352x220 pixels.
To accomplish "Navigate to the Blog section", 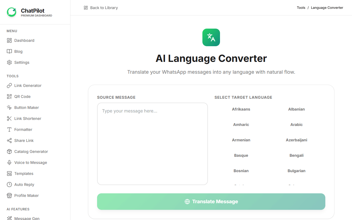I will tap(19, 51).
